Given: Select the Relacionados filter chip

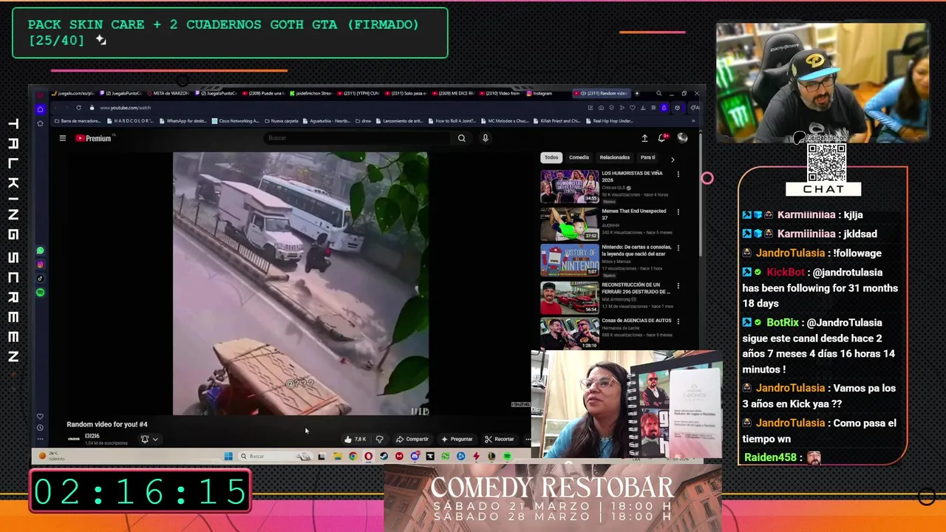Looking at the screenshot, I should tap(614, 157).
